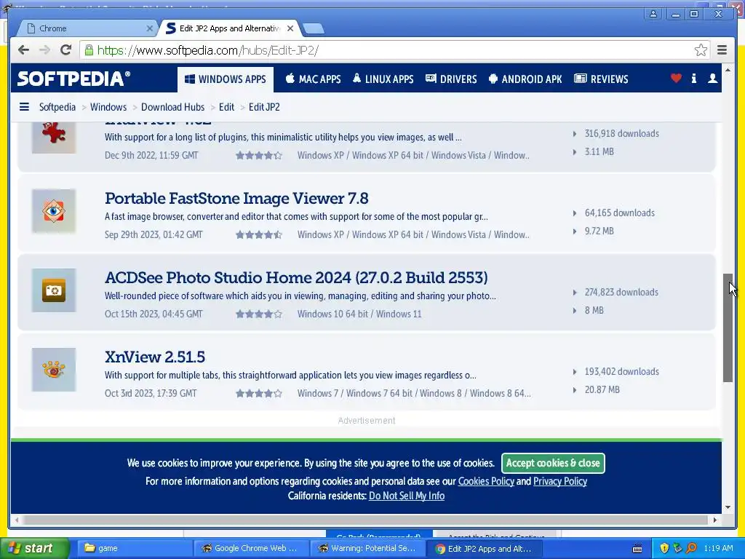Click the Chrome user profile button in title bar

(x=653, y=14)
